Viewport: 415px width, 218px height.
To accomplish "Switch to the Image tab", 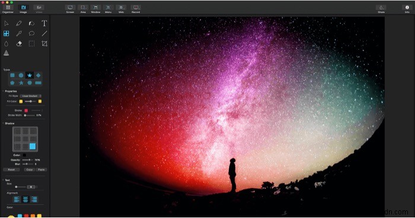I will coord(23,9).
